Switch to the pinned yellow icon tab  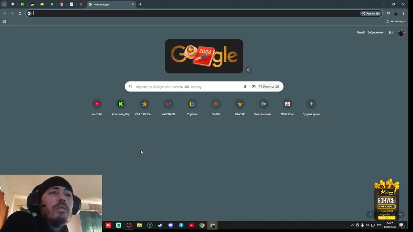[x=42, y=4]
